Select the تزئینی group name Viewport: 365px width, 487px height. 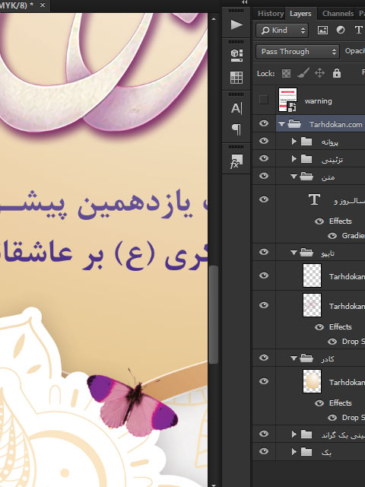(x=332, y=160)
